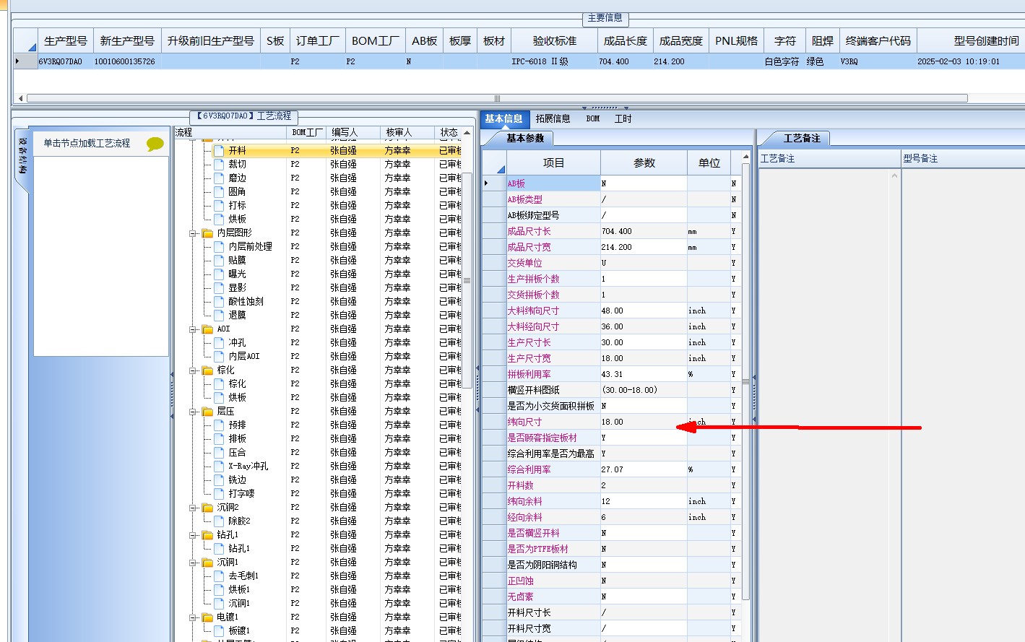Click the 冲孔 step document icon

pos(220,342)
